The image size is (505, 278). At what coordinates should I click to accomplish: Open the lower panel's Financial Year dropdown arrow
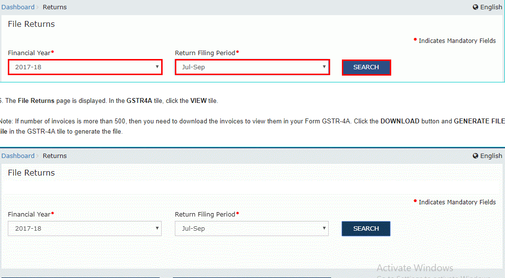click(x=157, y=228)
